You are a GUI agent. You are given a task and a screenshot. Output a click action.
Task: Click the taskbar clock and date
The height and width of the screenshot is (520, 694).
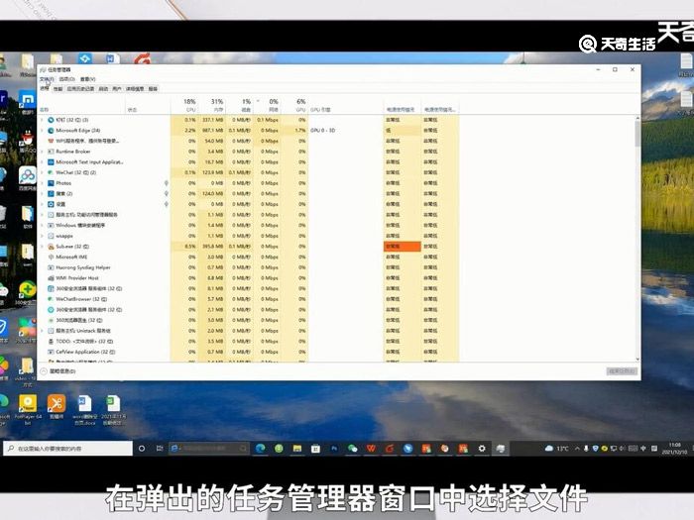pos(674,449)
